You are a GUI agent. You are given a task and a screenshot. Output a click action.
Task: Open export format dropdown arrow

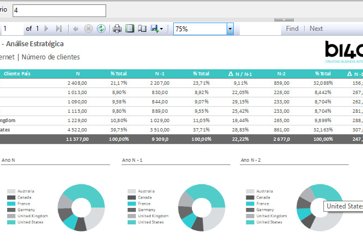(161, 29)
